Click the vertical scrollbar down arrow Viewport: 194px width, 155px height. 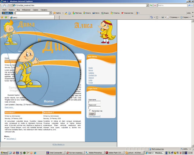pyautogui.click(x=192, y=146)
